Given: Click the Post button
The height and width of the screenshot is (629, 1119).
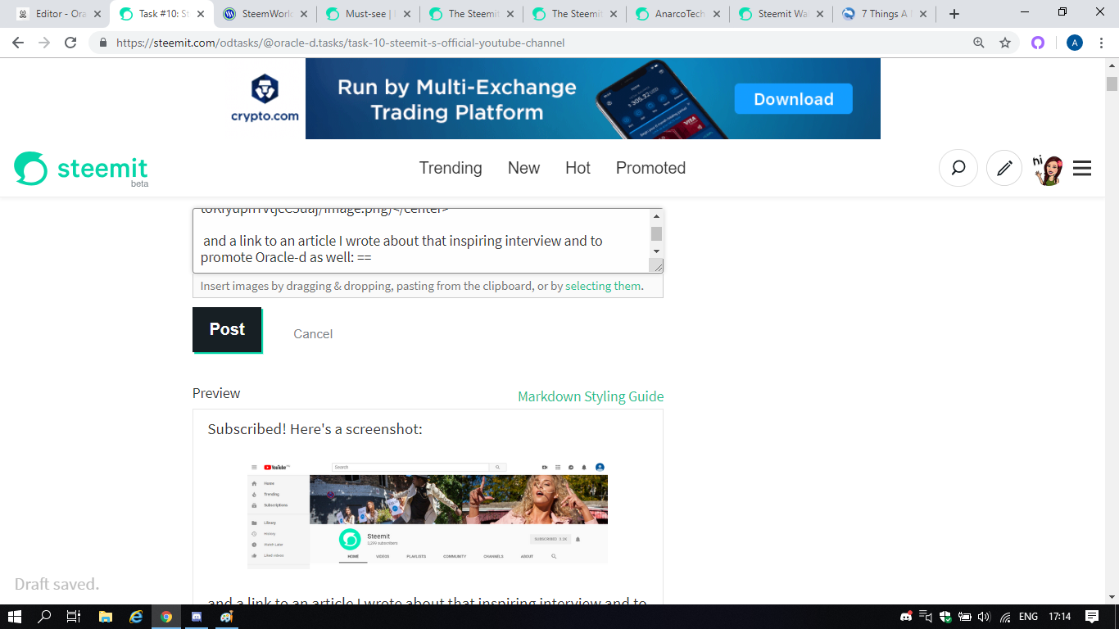Looking at the screenshot, I should (227, 329).
